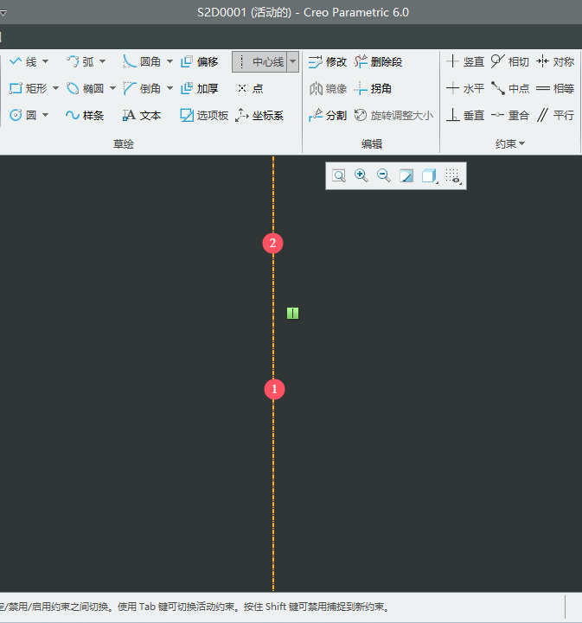
Task: Select the Text (文本) tool
Action: 142,115
